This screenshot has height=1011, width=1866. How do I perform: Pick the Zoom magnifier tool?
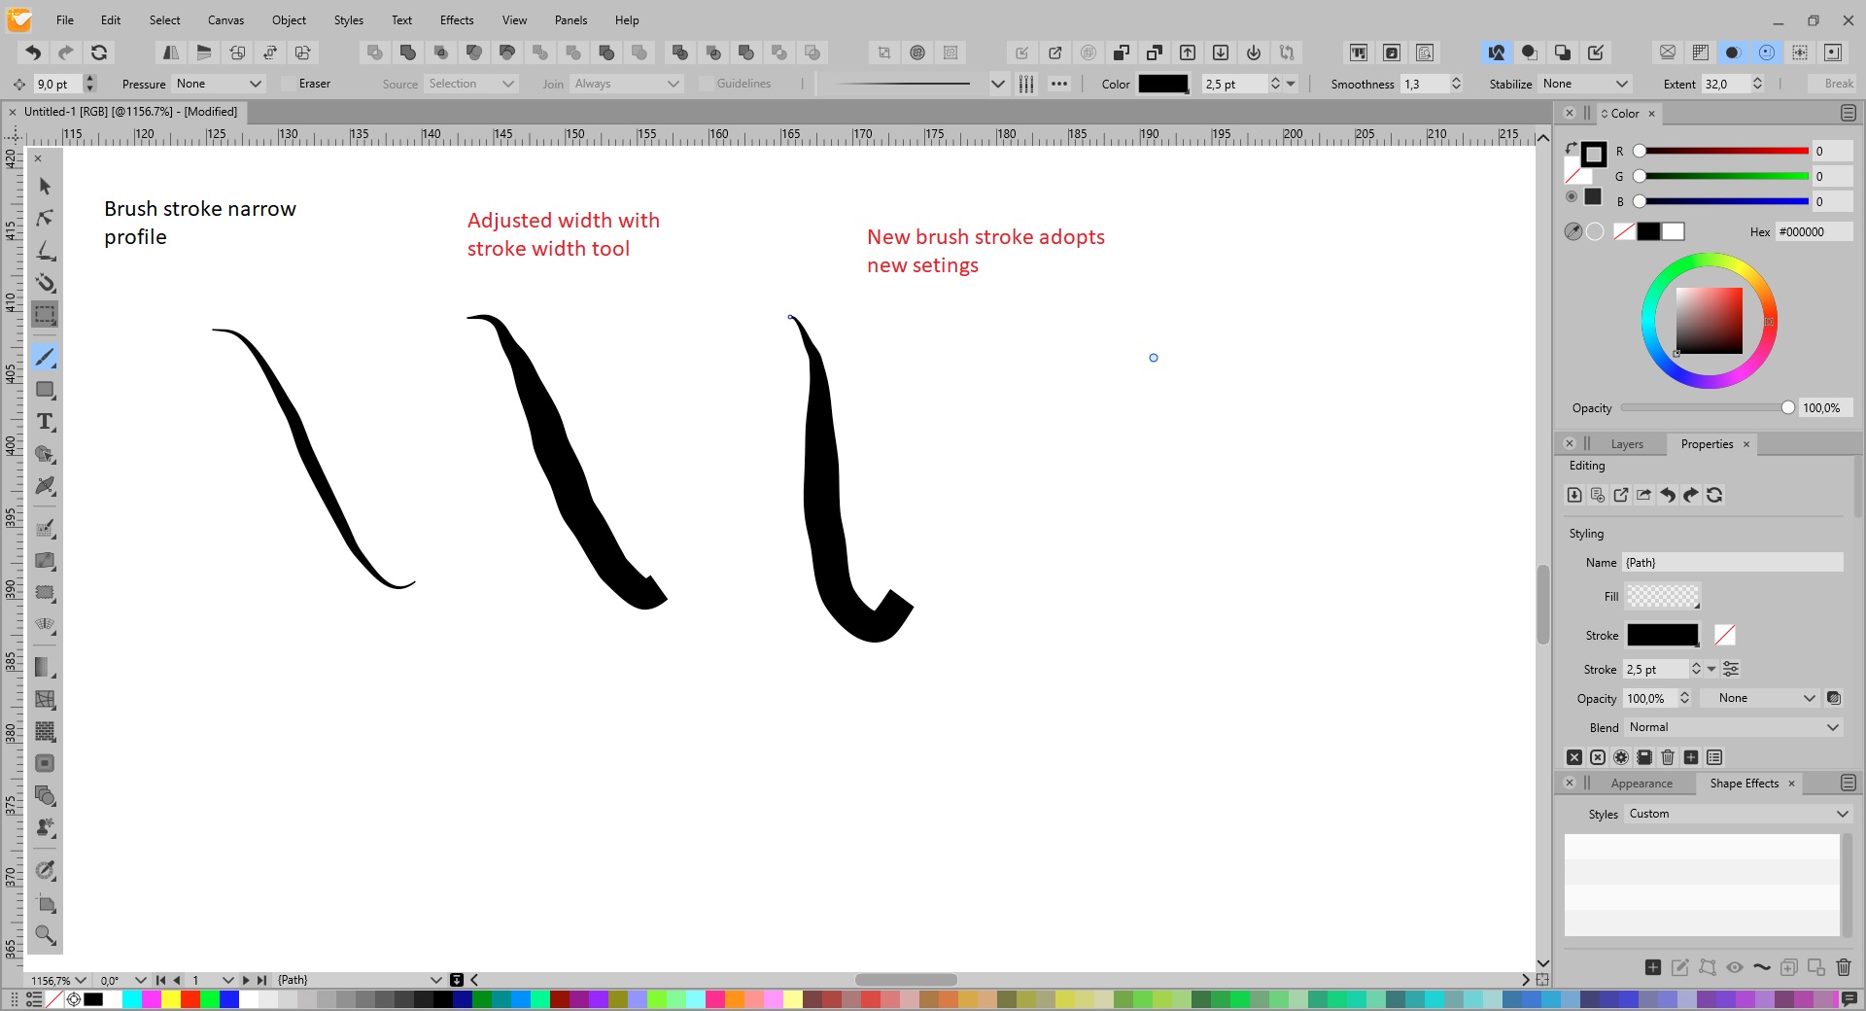45,935
